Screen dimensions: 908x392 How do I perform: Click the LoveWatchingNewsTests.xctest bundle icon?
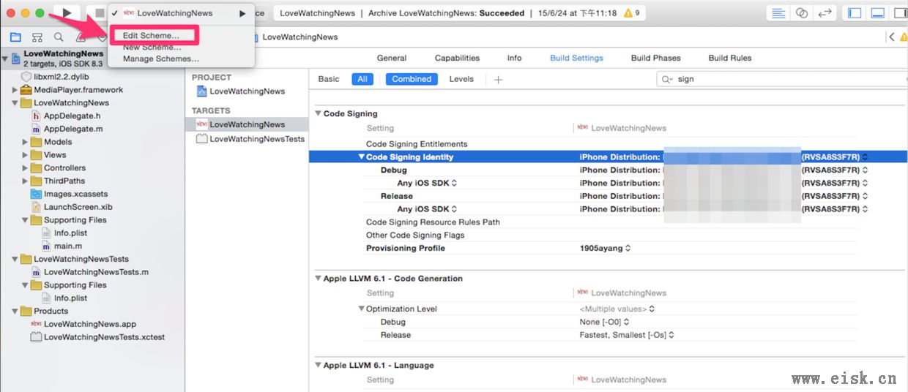pyautogui.click(x=36, y=337)
